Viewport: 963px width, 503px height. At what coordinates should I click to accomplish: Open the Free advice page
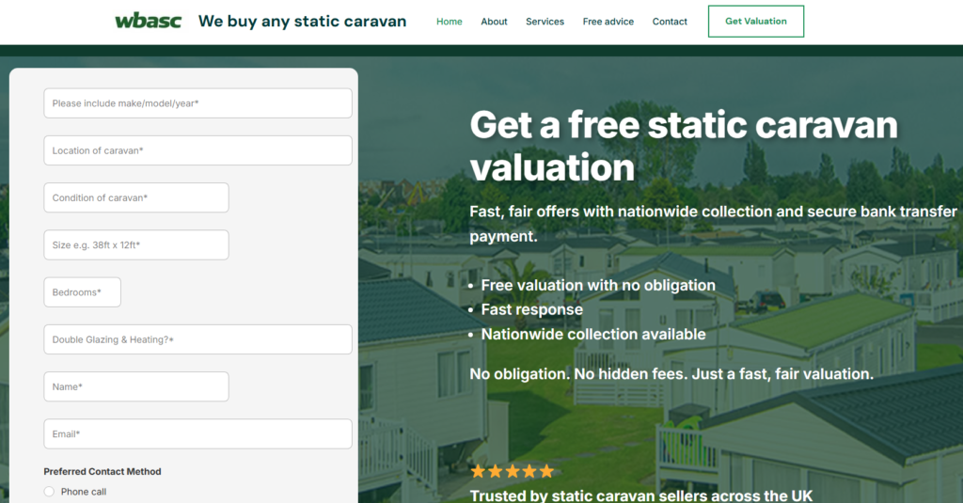[608, 22]
